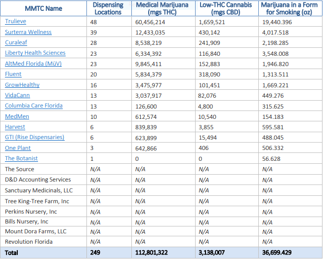Select Perkins Nursery, Inc row name
The height and width of the screenshot is (259, 323).
click(x=31, y=212)
